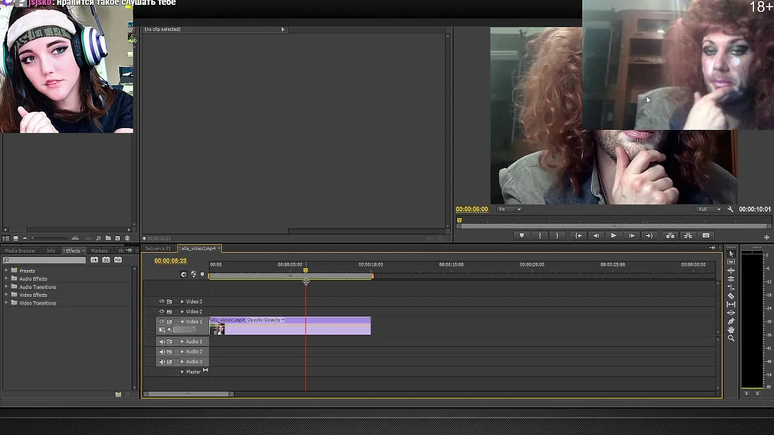Expand the Audio Effects folder
This screenshot has width=774, height=435.
(6, 279)
